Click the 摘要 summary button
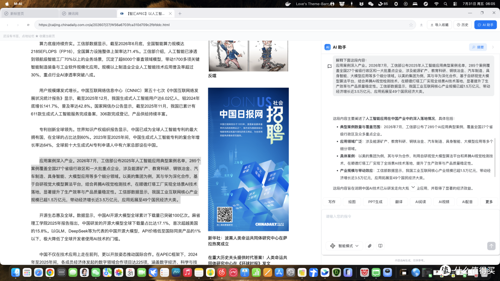Viewport: 500px width, 281px height. 478,47
